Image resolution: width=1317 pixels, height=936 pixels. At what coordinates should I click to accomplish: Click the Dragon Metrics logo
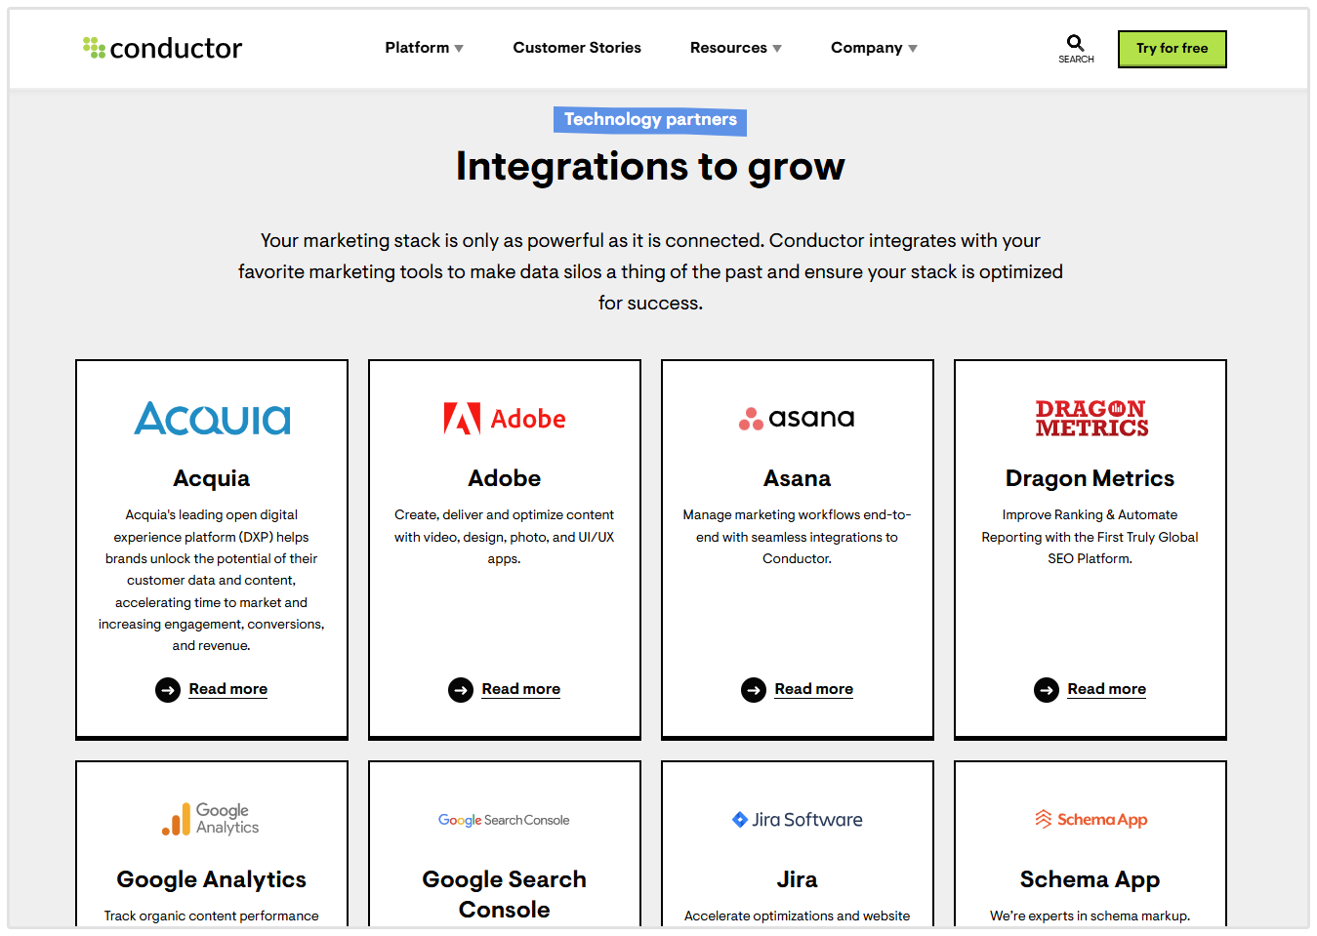tap(1091, 419)
